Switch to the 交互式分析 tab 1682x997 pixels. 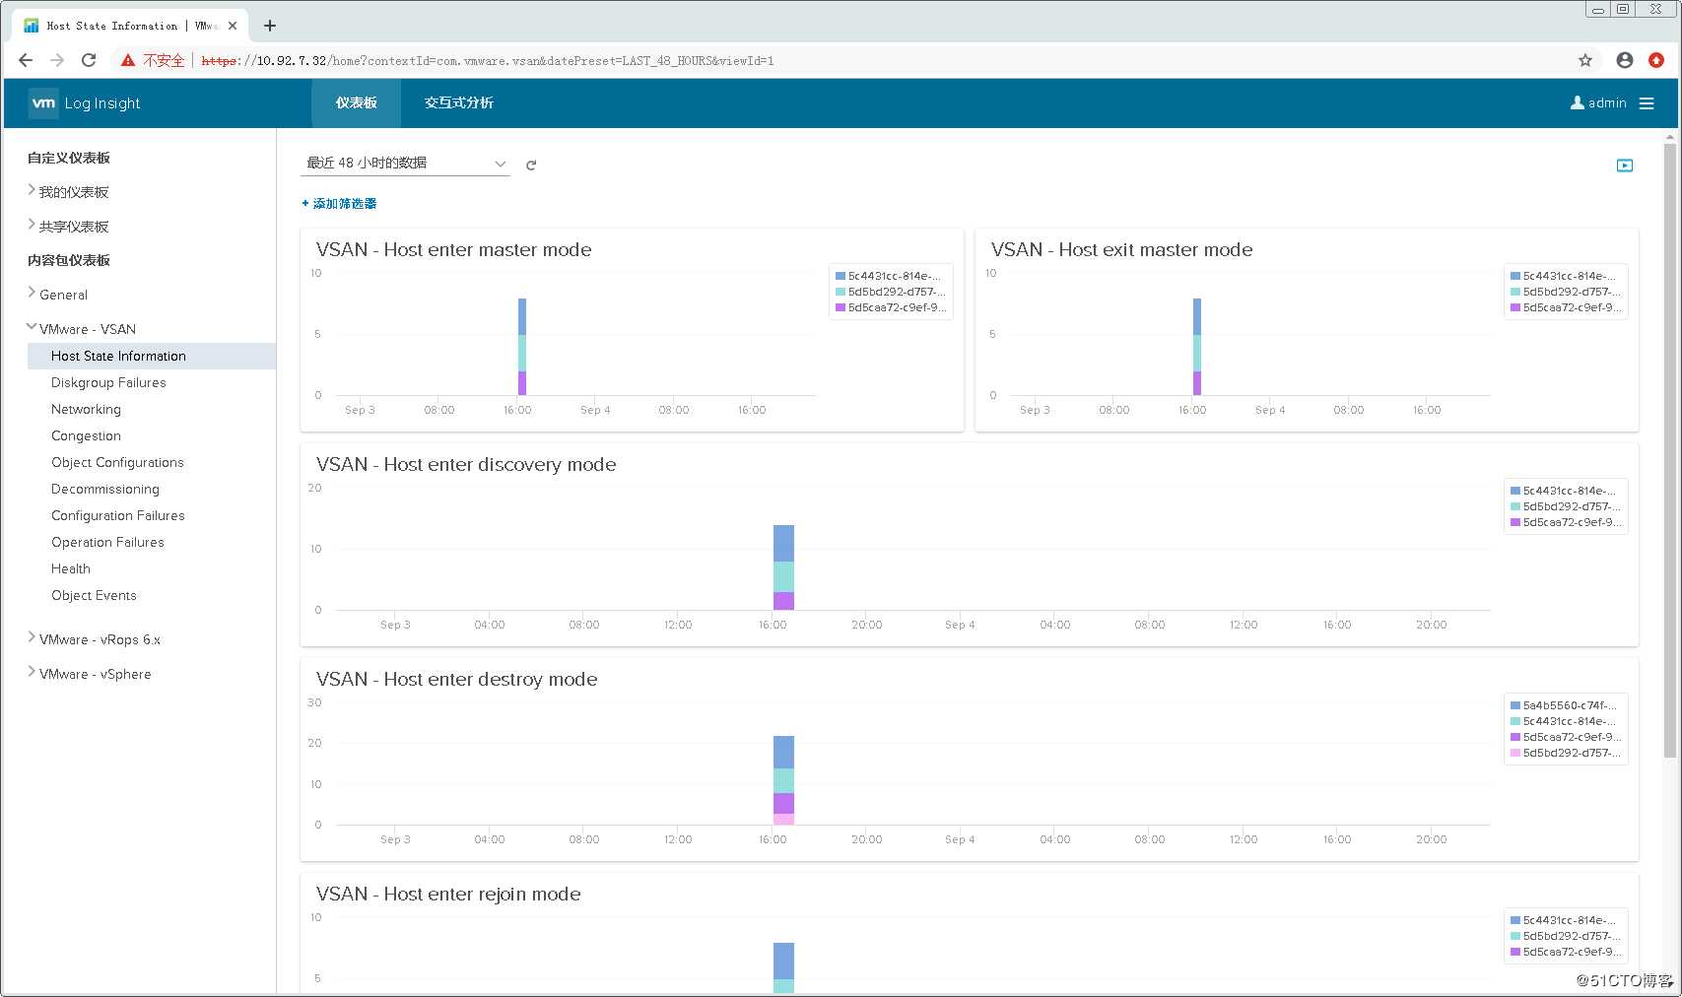pos(459,102)
